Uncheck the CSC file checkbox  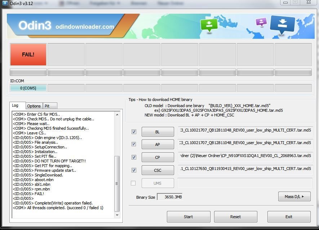[x=134, y=170]
